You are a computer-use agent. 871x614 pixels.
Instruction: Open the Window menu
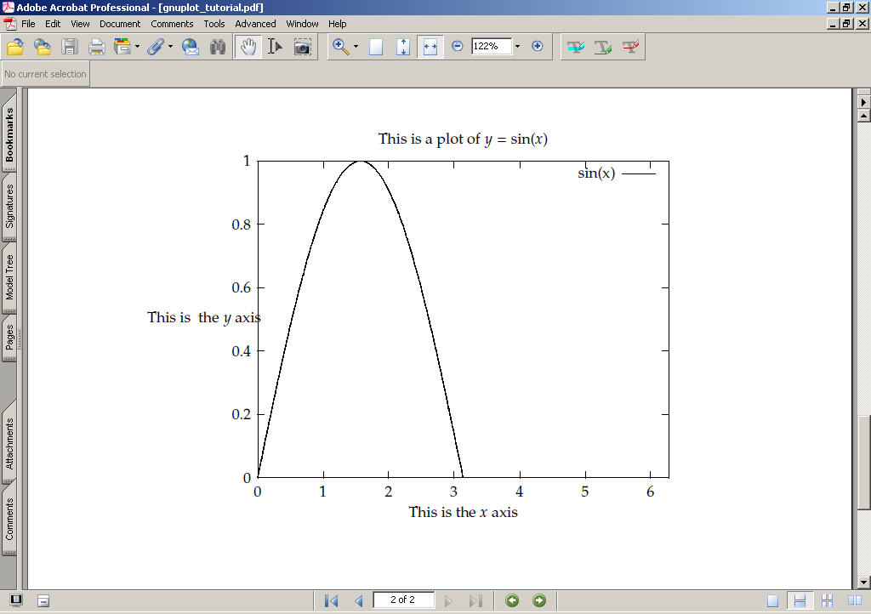point(302,24)
